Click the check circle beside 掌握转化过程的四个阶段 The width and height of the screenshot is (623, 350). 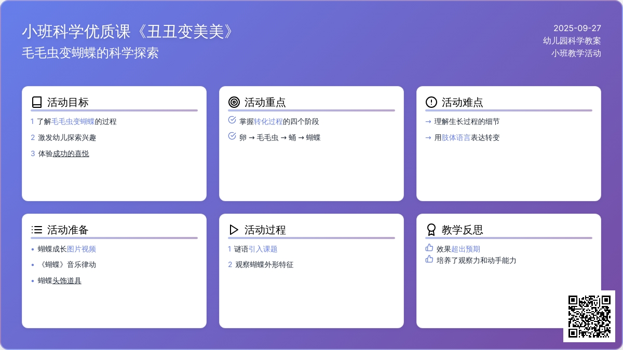232,120
